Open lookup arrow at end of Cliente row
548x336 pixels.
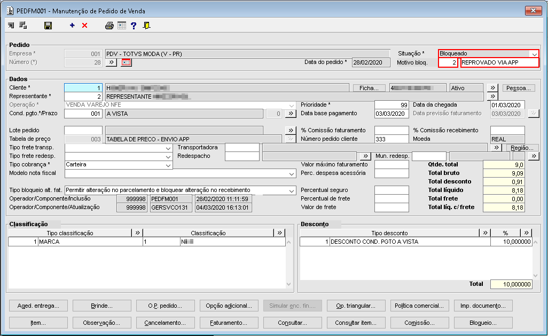tap(492, 88)
